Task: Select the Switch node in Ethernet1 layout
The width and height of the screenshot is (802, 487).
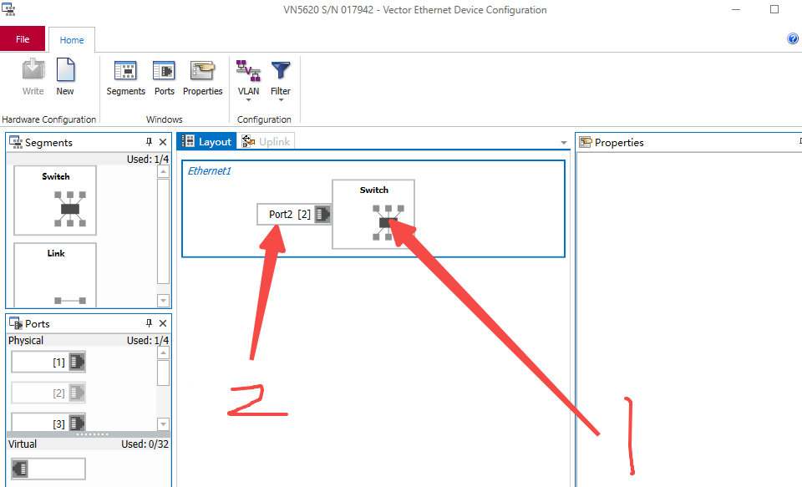Action: (x=373, y=215)
